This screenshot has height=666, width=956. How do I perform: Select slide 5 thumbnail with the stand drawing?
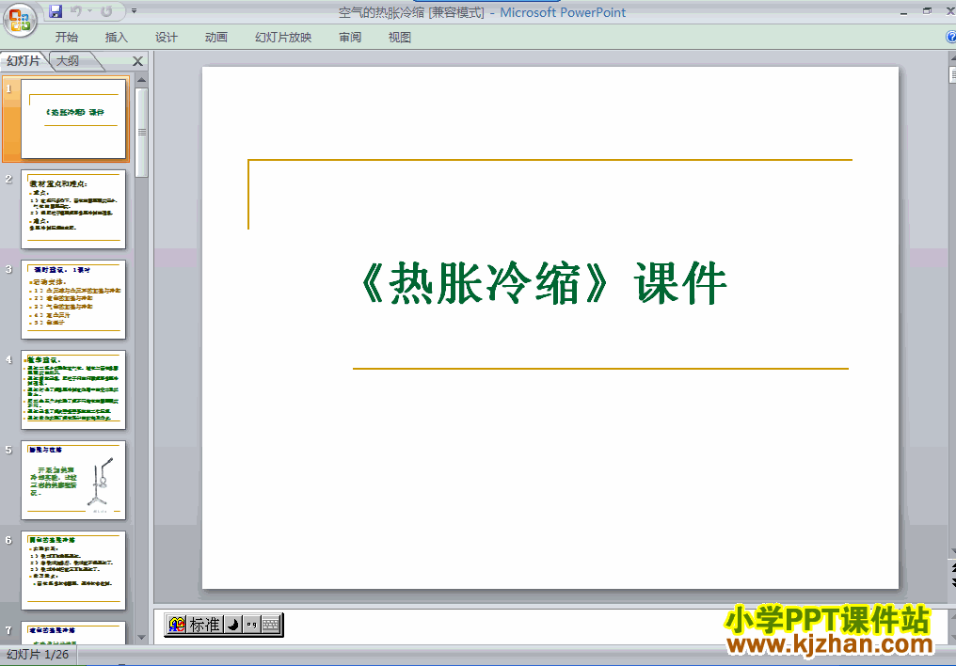tap(73, 480)
